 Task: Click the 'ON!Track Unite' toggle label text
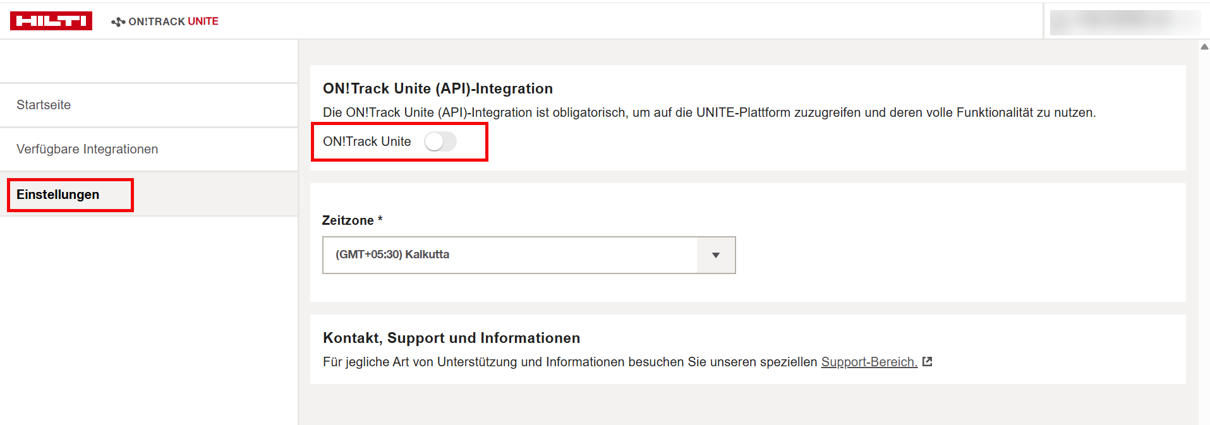366,141
